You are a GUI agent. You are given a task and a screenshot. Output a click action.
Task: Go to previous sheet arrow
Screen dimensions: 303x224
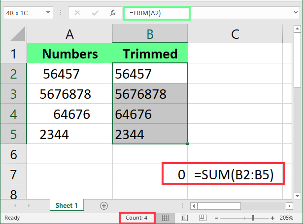(x=15, y=205)
